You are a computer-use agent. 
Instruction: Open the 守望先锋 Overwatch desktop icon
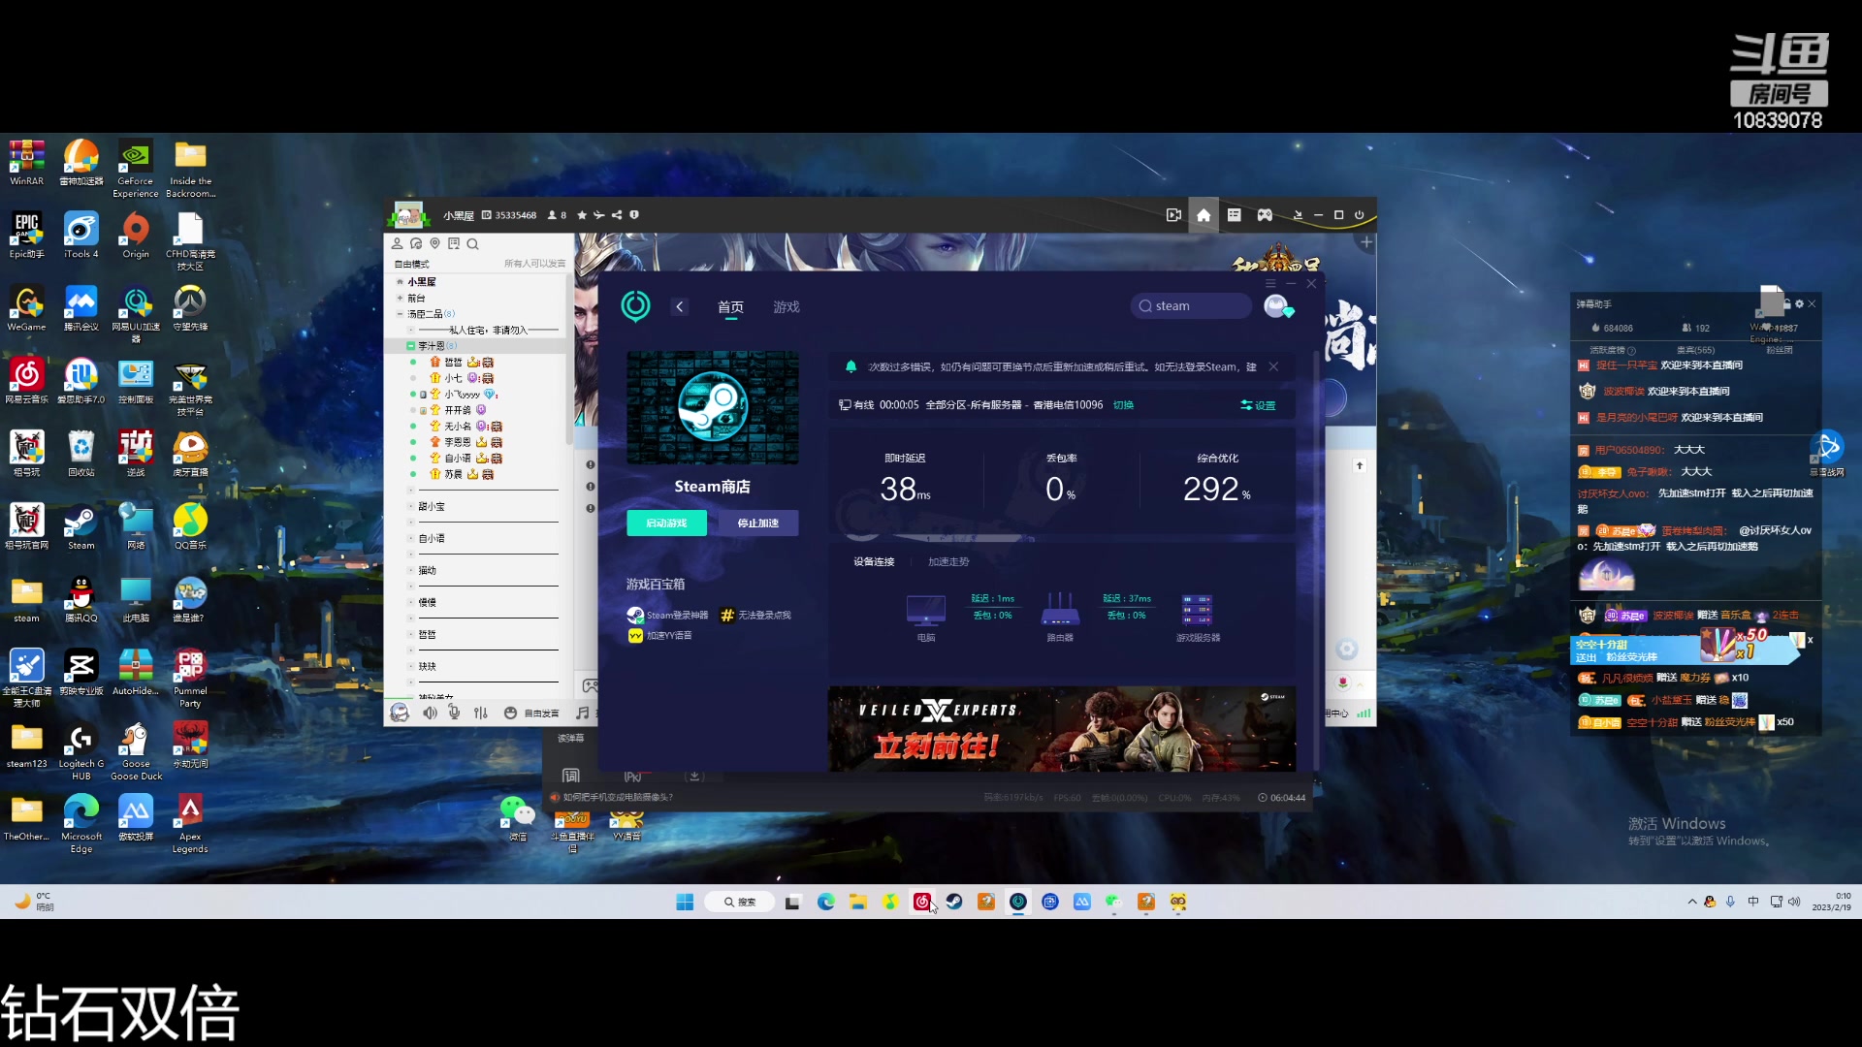[189, 308]
